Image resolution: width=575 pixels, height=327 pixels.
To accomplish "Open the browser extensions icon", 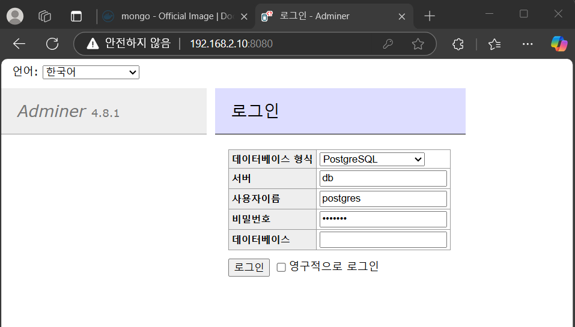I will 458,44.
